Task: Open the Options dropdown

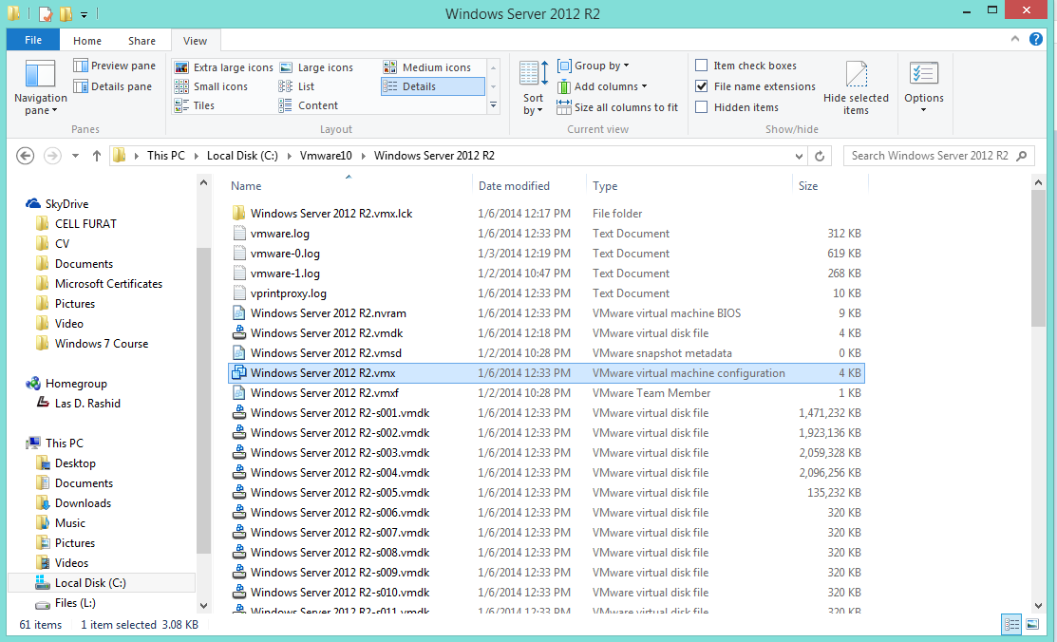Action: pos(923,87)
